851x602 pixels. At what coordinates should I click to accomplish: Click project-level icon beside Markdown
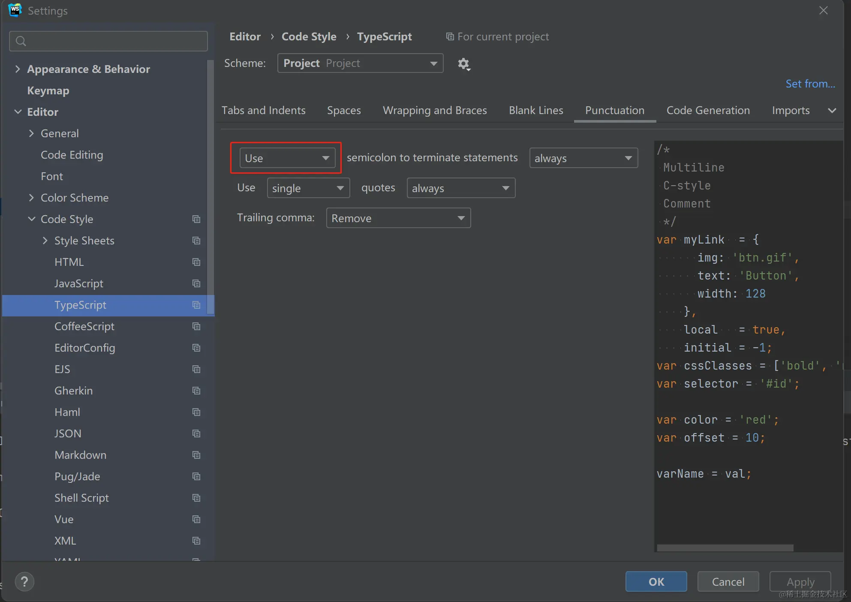tap(196, 455)
